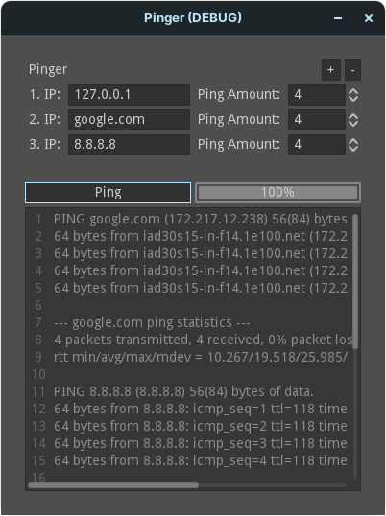Click line '4 packets transmitted, 4 received'

click(x=203, y=340)
